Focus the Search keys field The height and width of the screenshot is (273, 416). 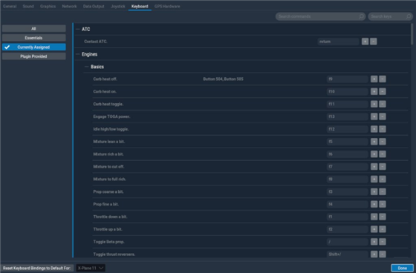point(390,16)
